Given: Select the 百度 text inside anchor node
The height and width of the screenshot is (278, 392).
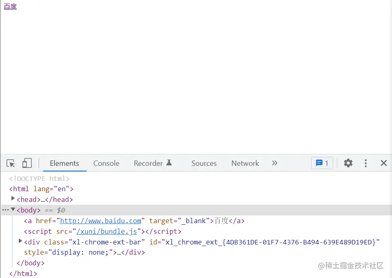Looking at the screenshot, I should tap(221, 221).
